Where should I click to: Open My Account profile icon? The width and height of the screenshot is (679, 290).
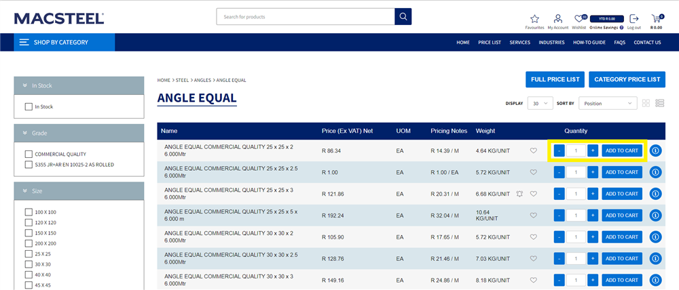557,19
